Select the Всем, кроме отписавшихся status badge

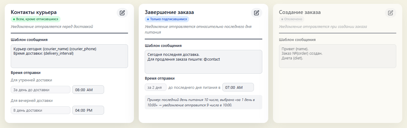[36, 19]
